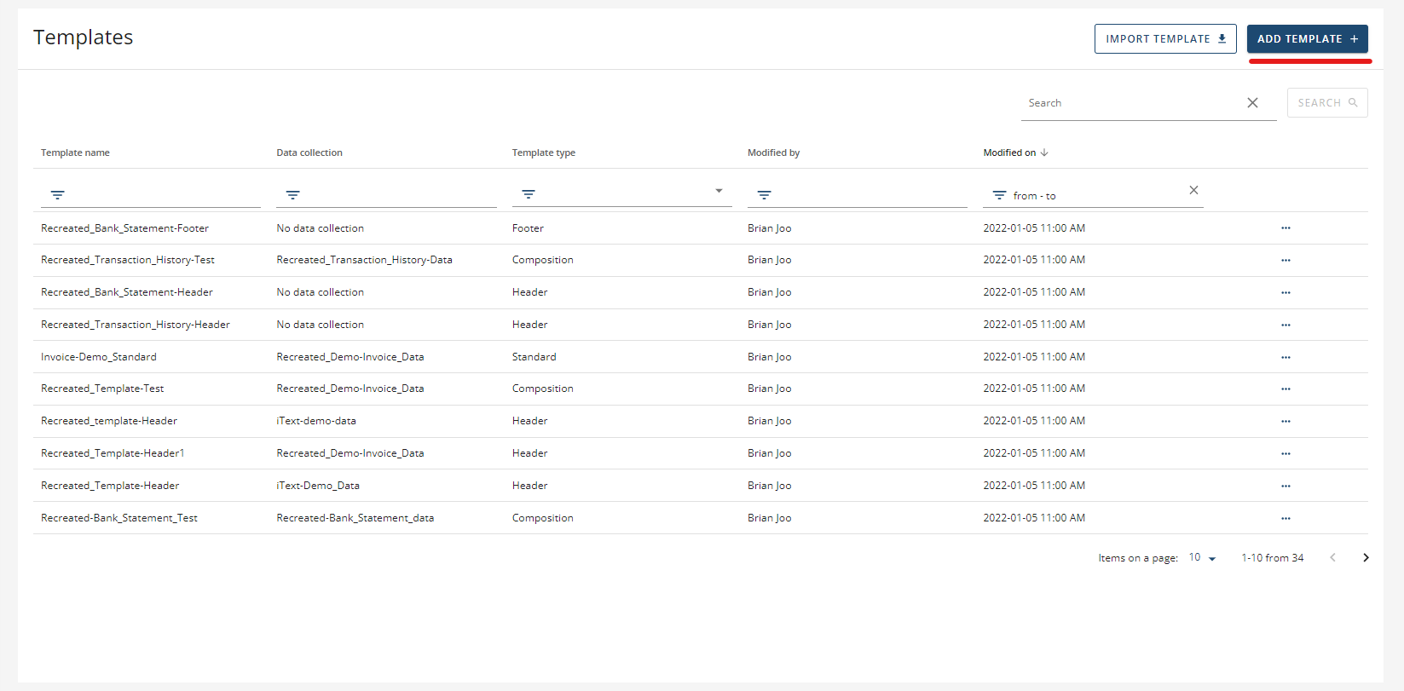Click the Modified by filter icon
Image resolution: width=1404 pixels, height=691 pixels.
tap(764, 195)
